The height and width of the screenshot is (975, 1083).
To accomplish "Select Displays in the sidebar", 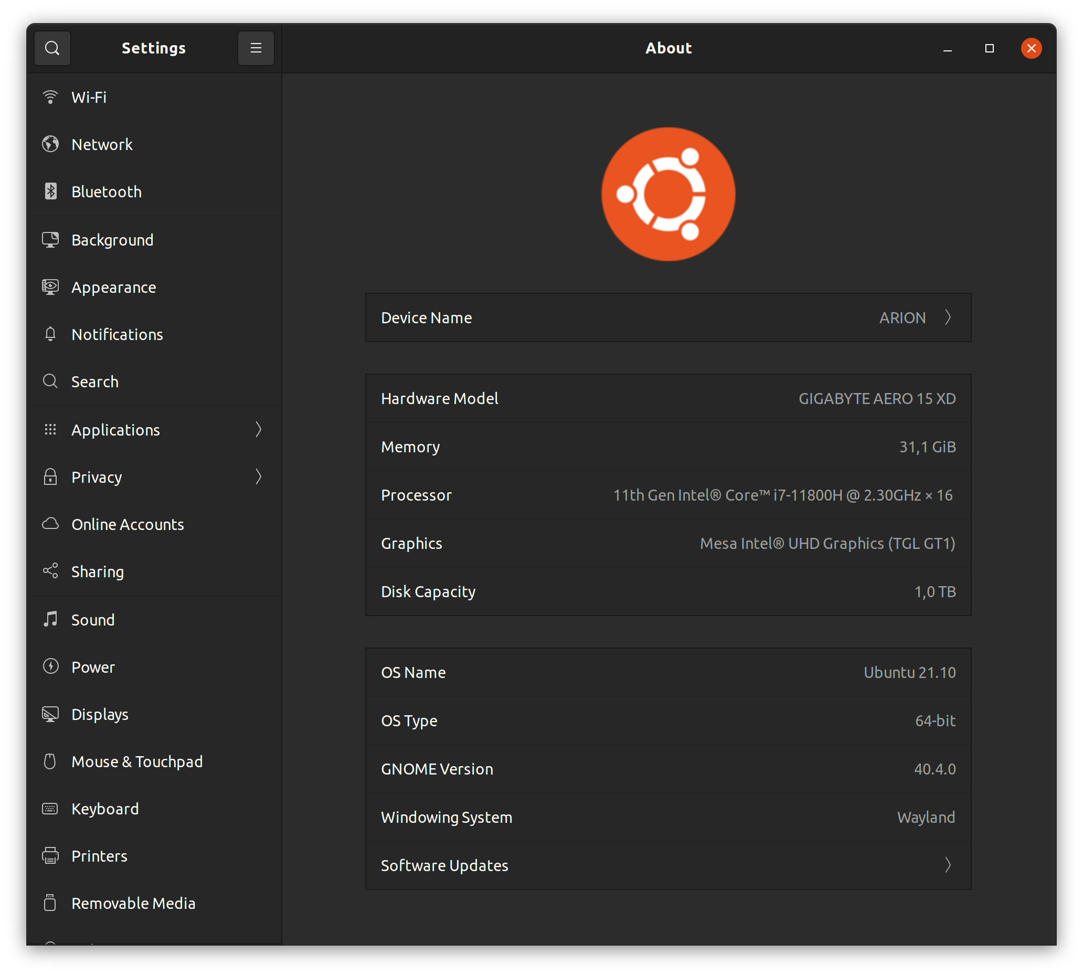I will tap(100, 714).
